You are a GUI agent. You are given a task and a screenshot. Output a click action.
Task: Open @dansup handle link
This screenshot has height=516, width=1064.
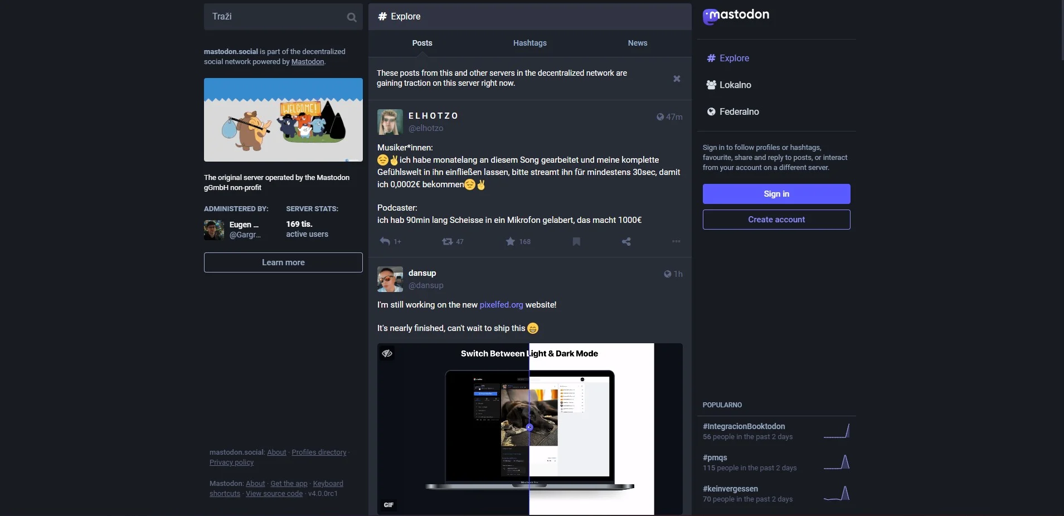(x=426, y=285)
